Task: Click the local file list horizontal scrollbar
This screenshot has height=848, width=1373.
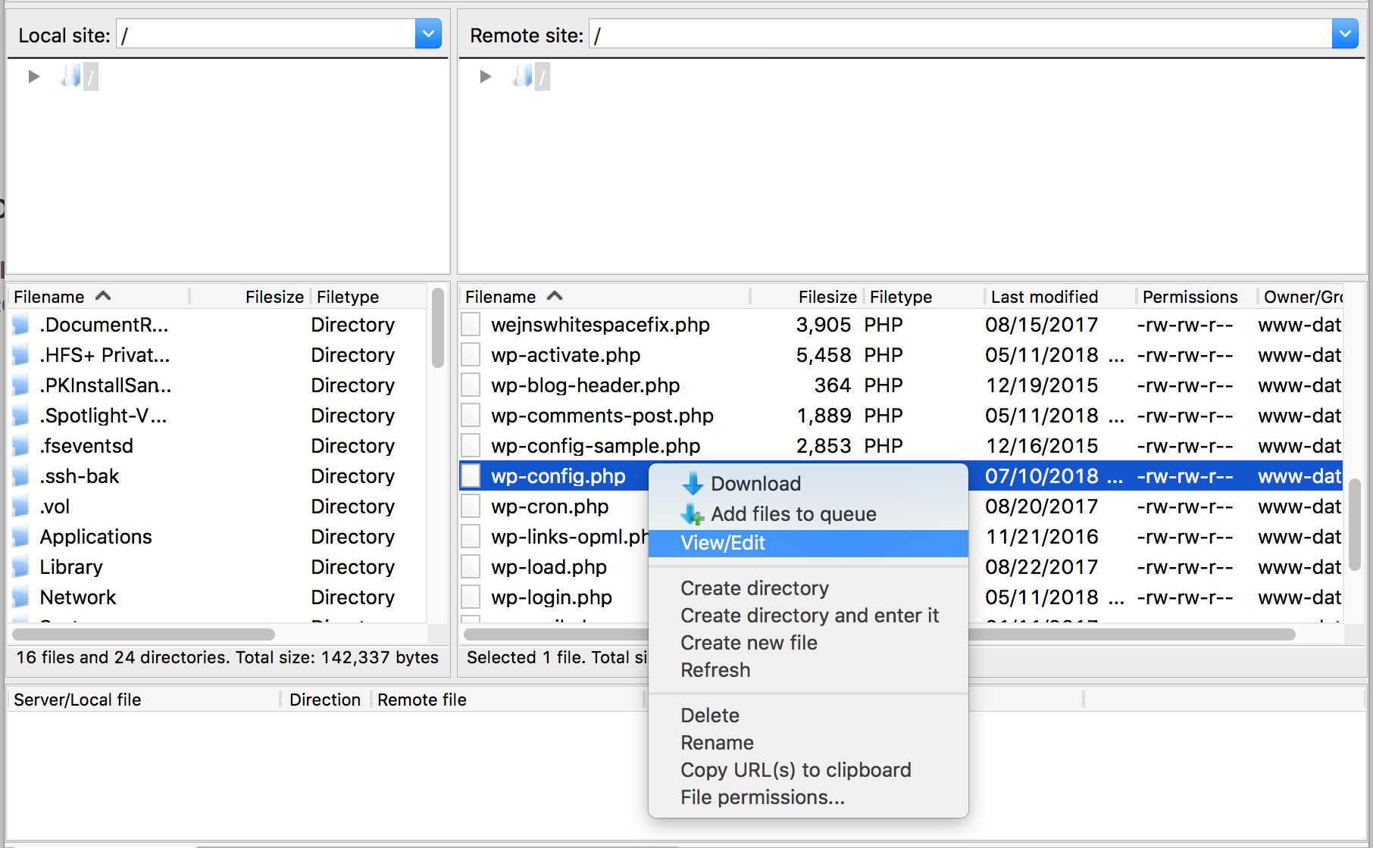Action: [144, 634]
